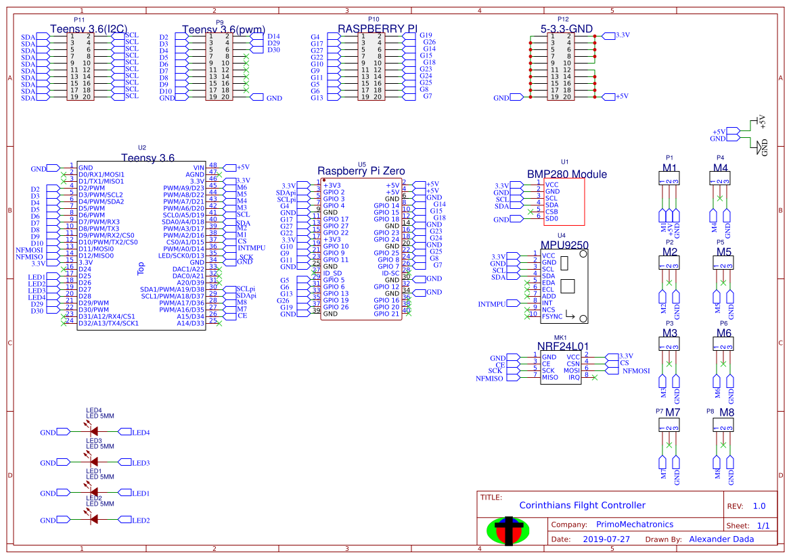Select the M1 connector symbol
Image resolution: width=791 pixels, height=559 pixels.
(669, 177)
